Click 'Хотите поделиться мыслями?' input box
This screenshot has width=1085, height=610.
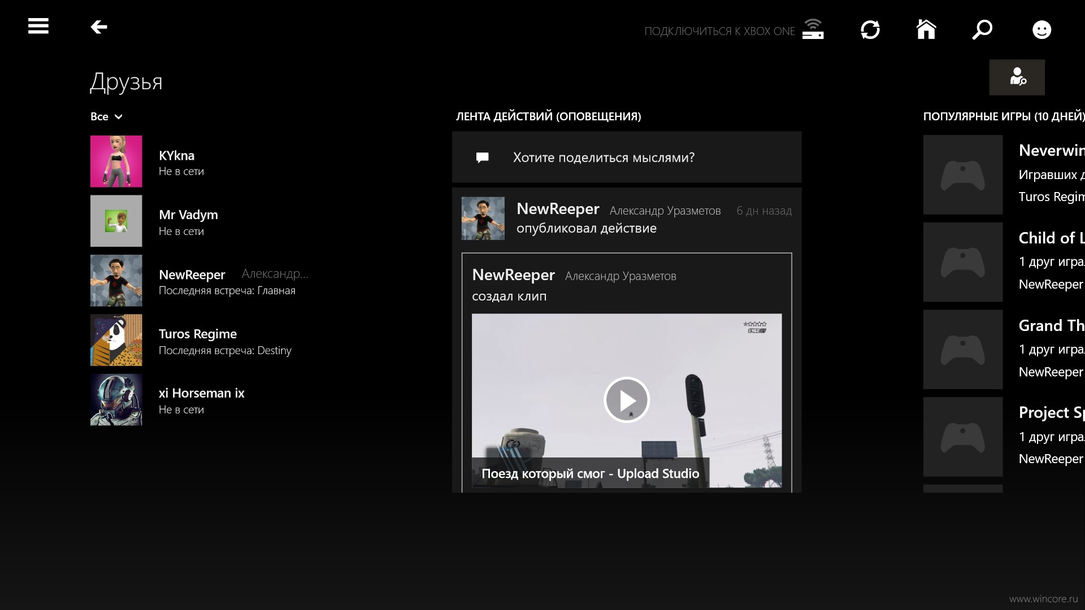[x=627, y=157]
